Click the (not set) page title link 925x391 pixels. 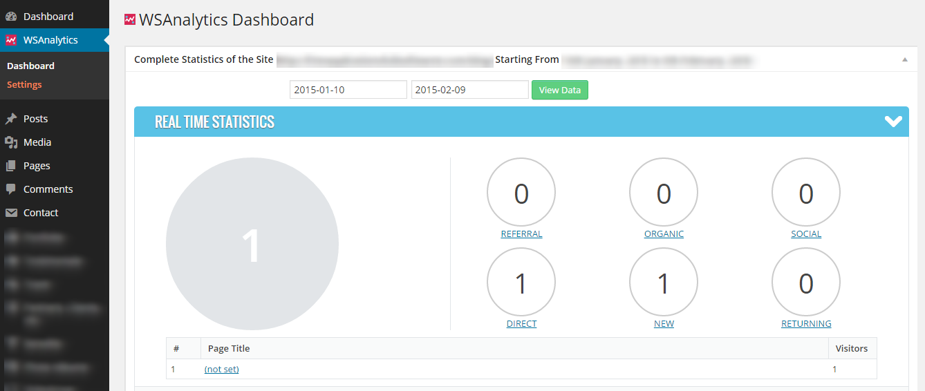221,370
